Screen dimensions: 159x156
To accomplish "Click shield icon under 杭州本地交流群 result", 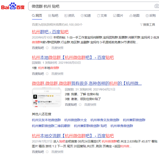I will tap(47, 152).
